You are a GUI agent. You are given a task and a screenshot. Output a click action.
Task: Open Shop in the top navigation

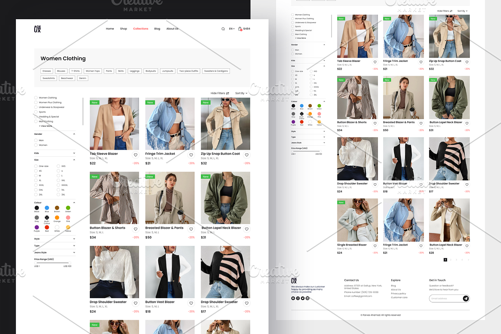point(124,29)
